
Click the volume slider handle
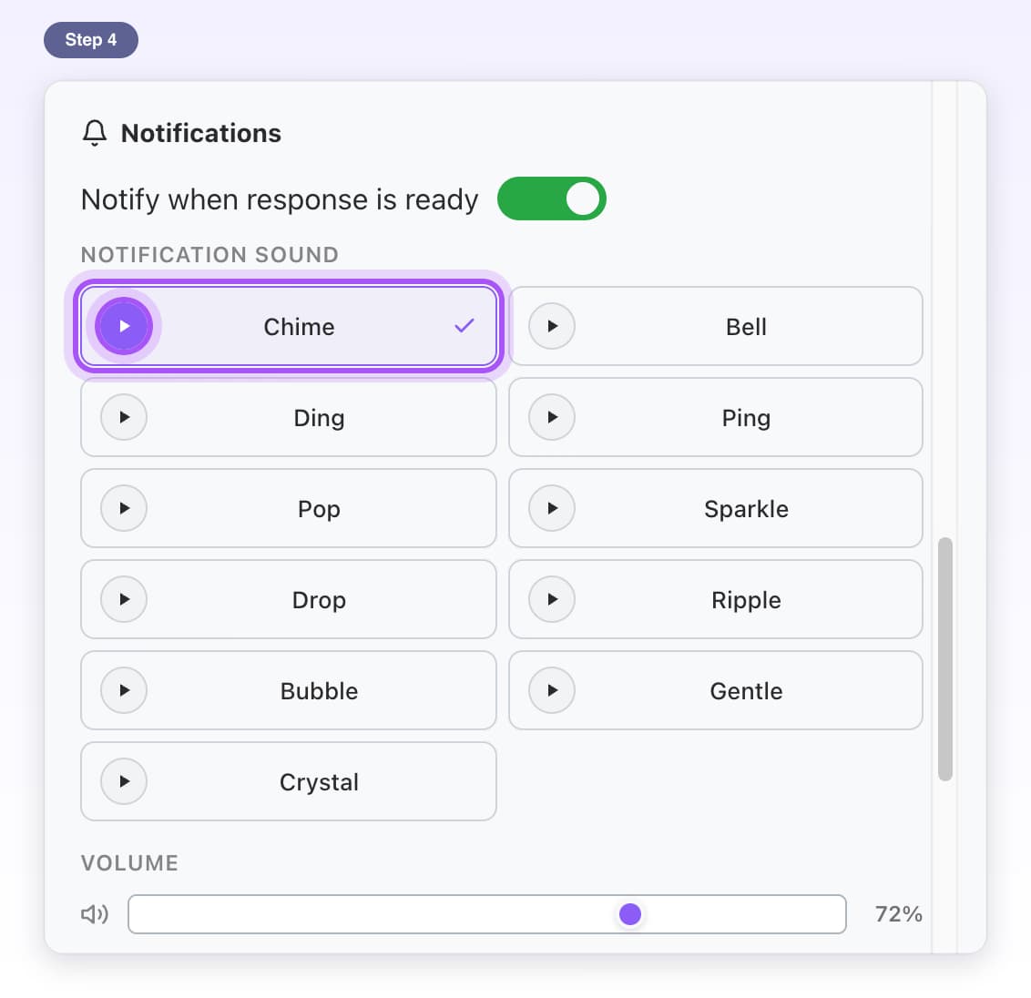click(630, 914)
